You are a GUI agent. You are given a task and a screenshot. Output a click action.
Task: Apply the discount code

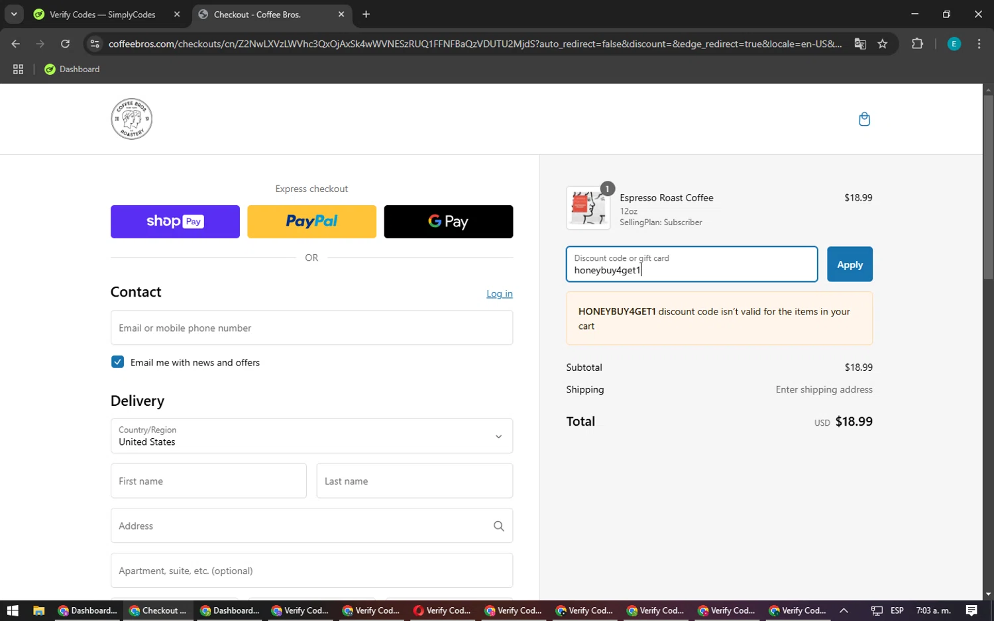pyautogui.click(x=850, y=264)
